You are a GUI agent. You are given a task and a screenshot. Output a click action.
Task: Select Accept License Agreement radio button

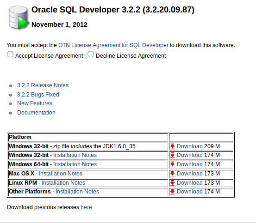point(10,54)
